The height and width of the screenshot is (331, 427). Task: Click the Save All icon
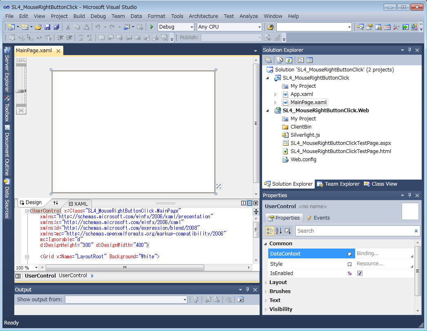[x=56, y=27]
